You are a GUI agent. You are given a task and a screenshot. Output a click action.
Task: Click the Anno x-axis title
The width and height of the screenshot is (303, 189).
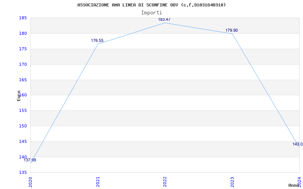tap(294, 185)
